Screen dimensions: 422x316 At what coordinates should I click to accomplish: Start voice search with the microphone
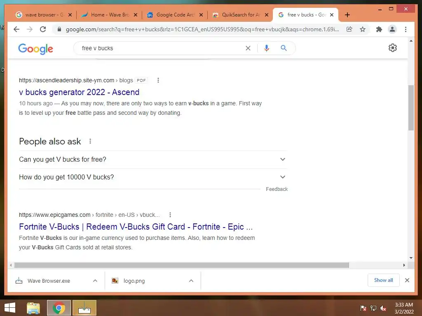click(267, 48)
